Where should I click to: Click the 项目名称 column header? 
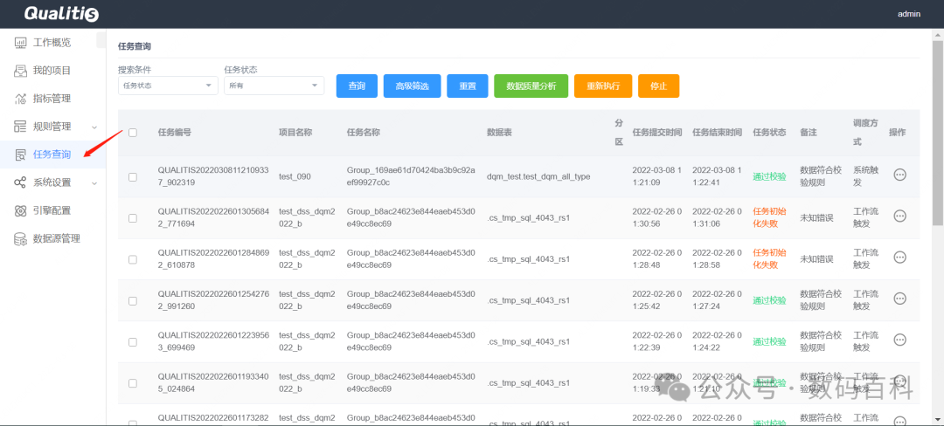295,133
